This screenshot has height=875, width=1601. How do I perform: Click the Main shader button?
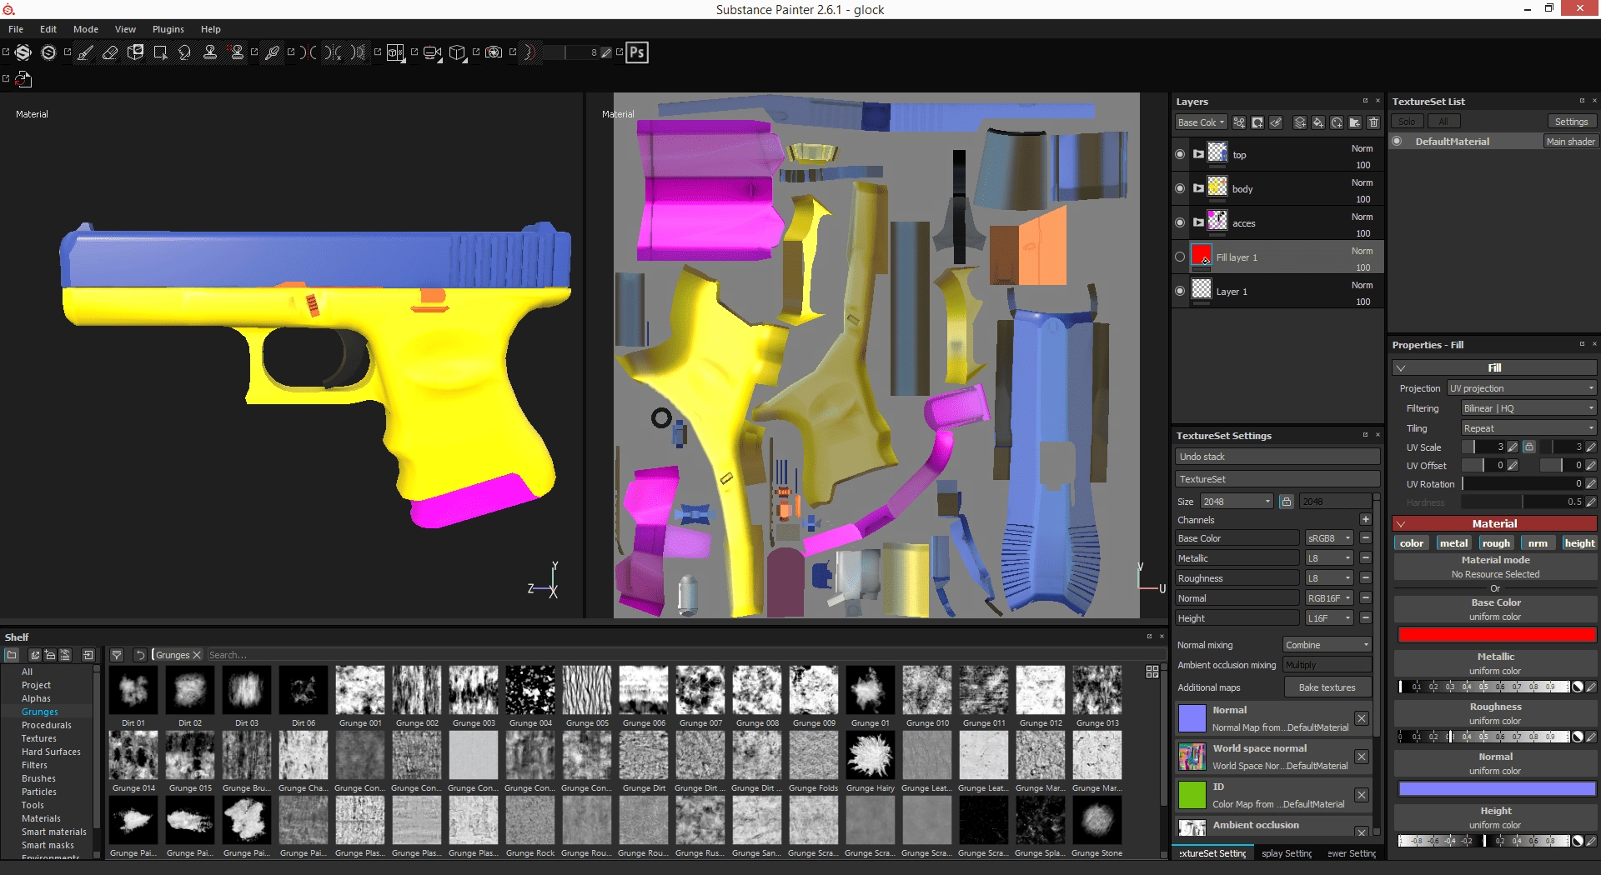tap(1570, 142)
